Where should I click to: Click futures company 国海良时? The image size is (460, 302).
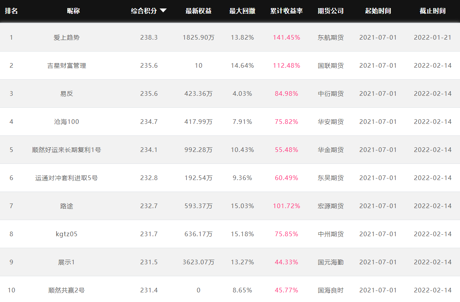(x=330, y=290)
